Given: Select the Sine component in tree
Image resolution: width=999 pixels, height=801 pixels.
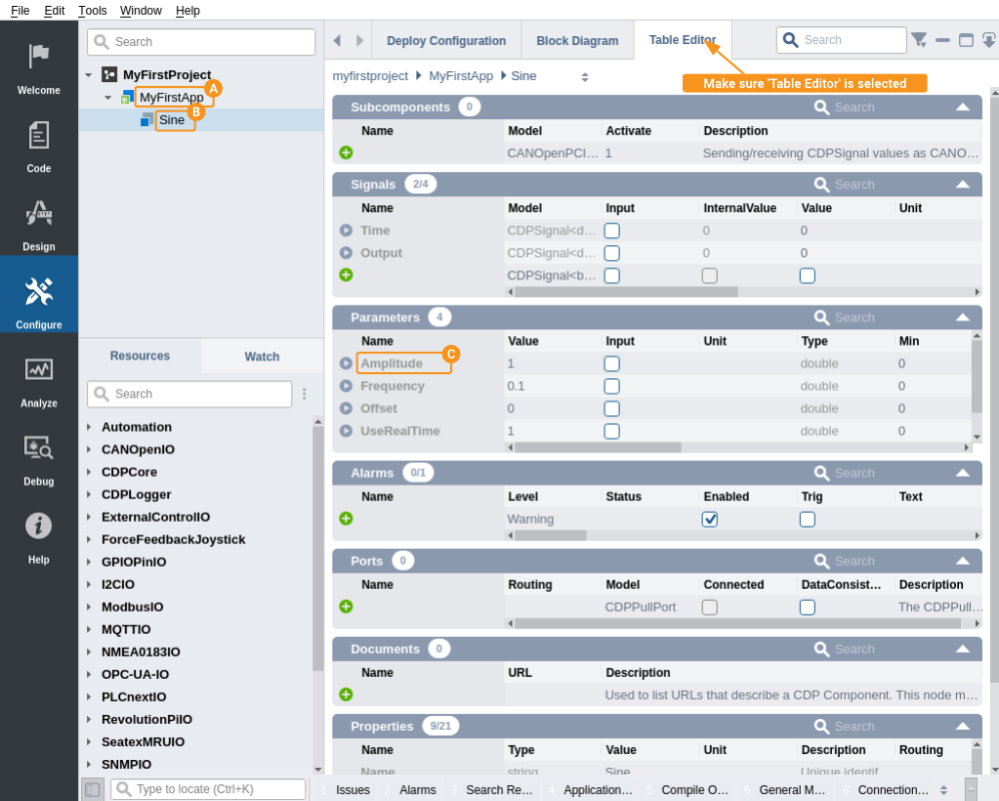Looking at the screenshot, I should click(x=172, y=120).
